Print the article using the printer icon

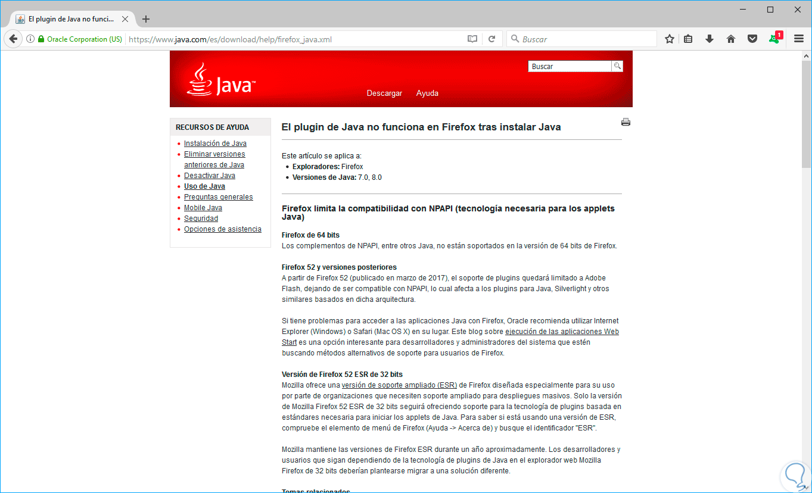coord(626,122)
